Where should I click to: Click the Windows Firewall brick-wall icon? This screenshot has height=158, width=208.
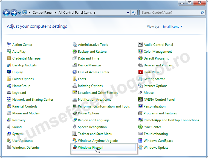click(x=75, y=147)
